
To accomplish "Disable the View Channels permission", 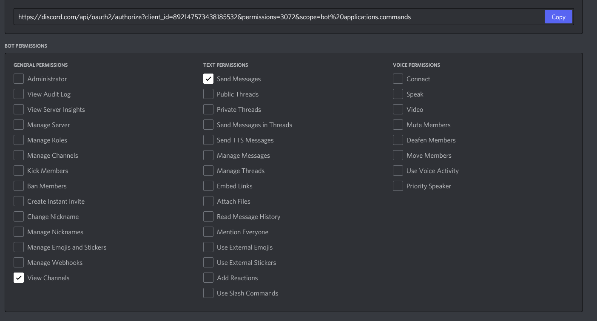I will [x=19, y=278].
